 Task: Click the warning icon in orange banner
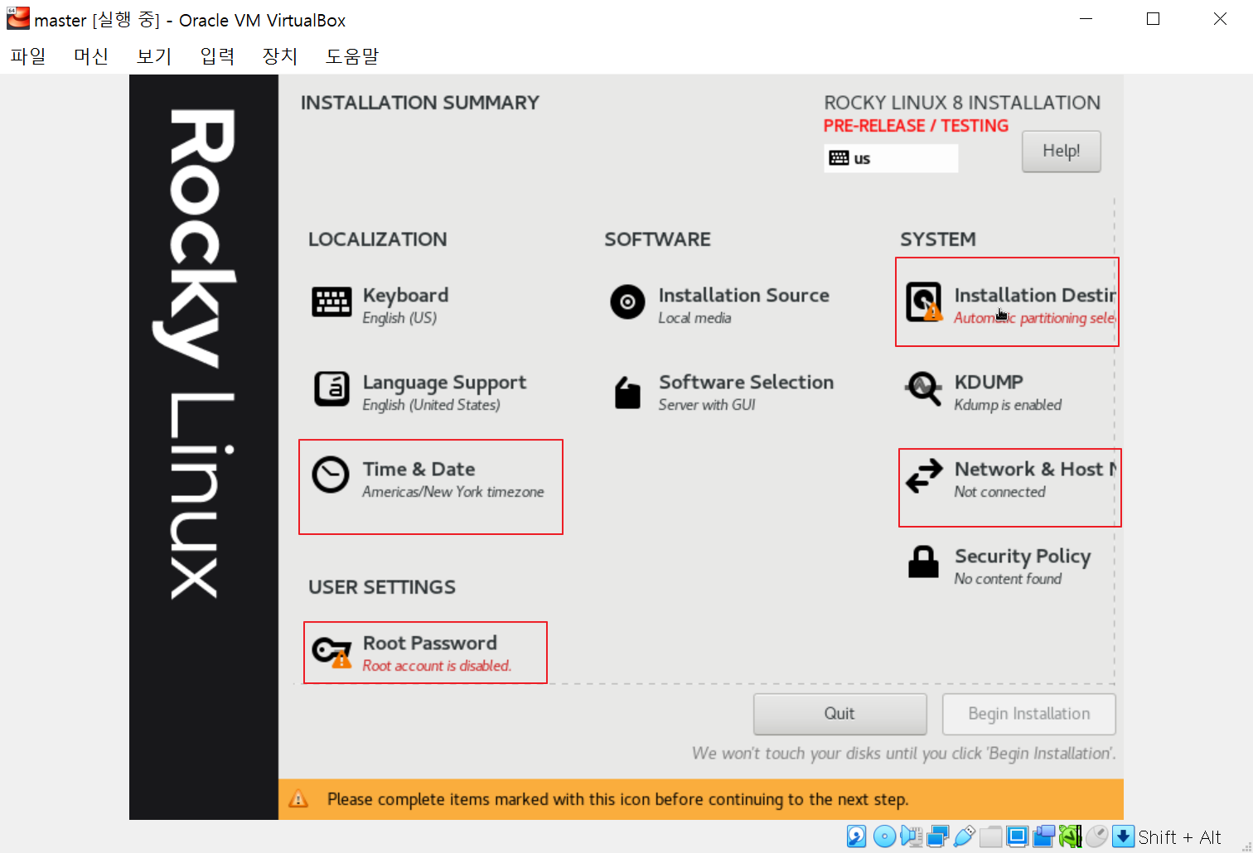[298, 799]
